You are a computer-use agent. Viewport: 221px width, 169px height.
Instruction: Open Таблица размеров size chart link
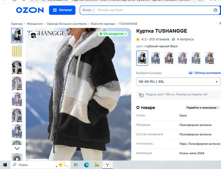pos(205,73)
